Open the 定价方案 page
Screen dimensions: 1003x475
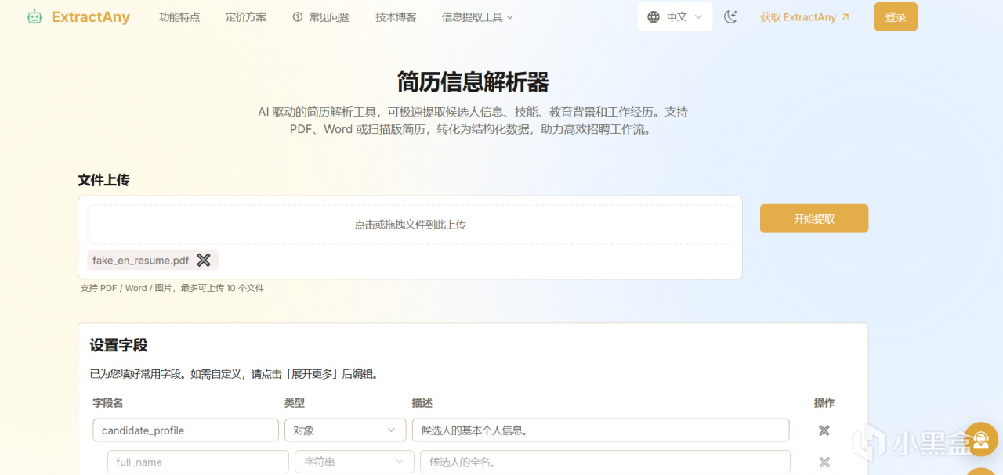(246, 16)
